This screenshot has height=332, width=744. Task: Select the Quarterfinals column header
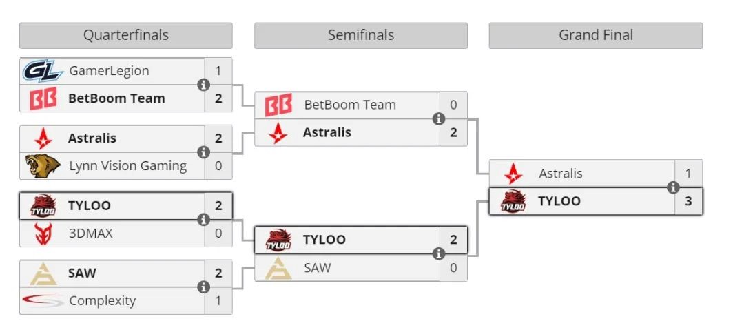(x=126, y=35)
